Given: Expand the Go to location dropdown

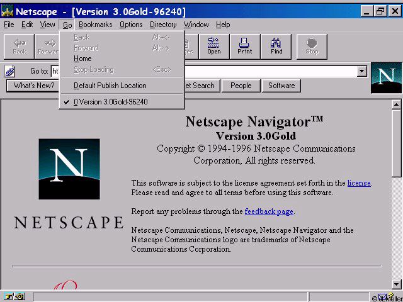Looking at the screenshot, I should 361,71.
